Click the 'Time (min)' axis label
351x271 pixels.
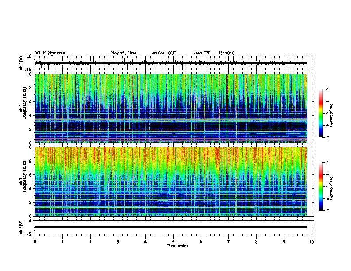coord(177,246)
